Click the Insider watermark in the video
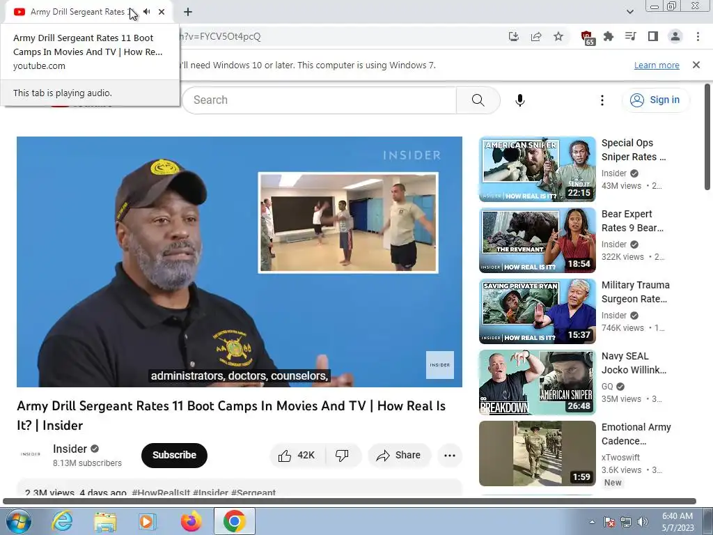 coord(440,365)
